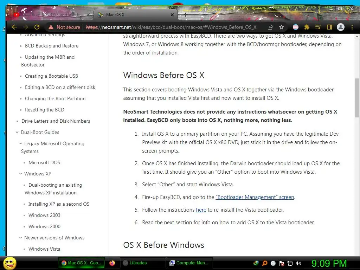Collapse Newer versions of Windows section
This screenshot has height=270, width=360.
click(20, 238)
